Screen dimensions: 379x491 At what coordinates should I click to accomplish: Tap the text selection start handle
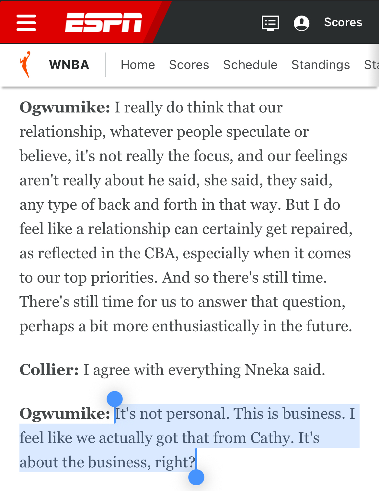(x=115, y=399)
